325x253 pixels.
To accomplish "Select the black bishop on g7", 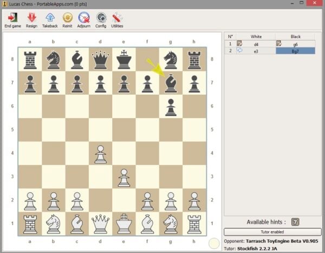I will click(171, 83).
